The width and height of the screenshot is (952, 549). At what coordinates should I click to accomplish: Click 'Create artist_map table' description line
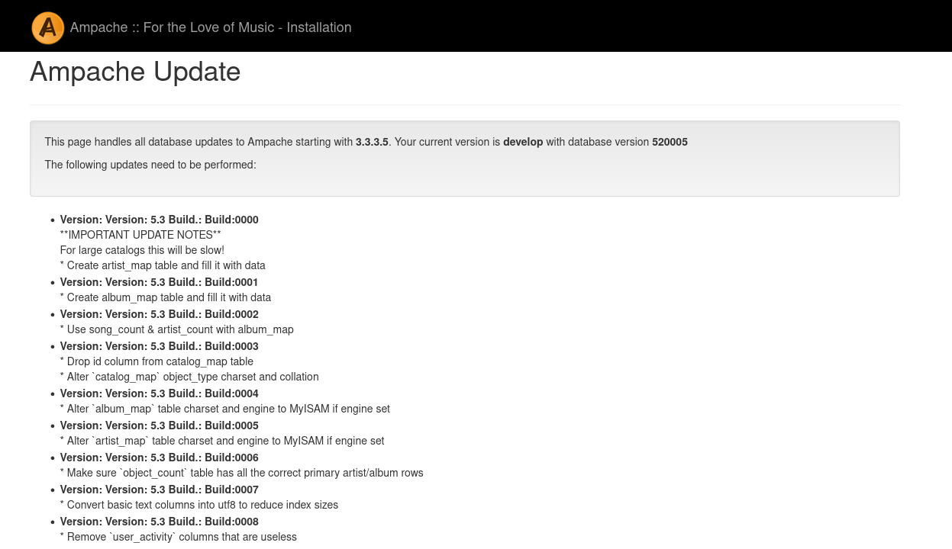(x=163, y=265)
